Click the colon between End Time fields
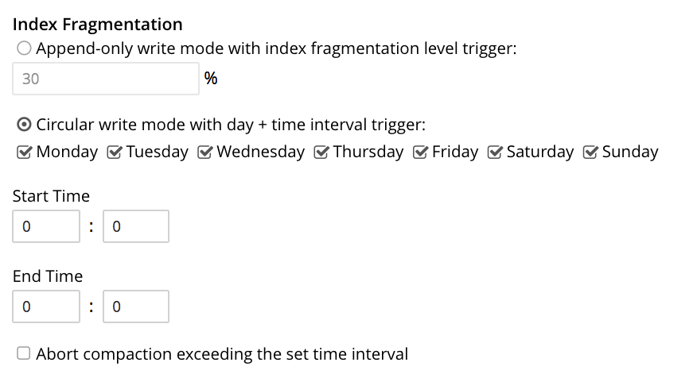This screenshot has height=370, width=697. [x=92, y=306]
